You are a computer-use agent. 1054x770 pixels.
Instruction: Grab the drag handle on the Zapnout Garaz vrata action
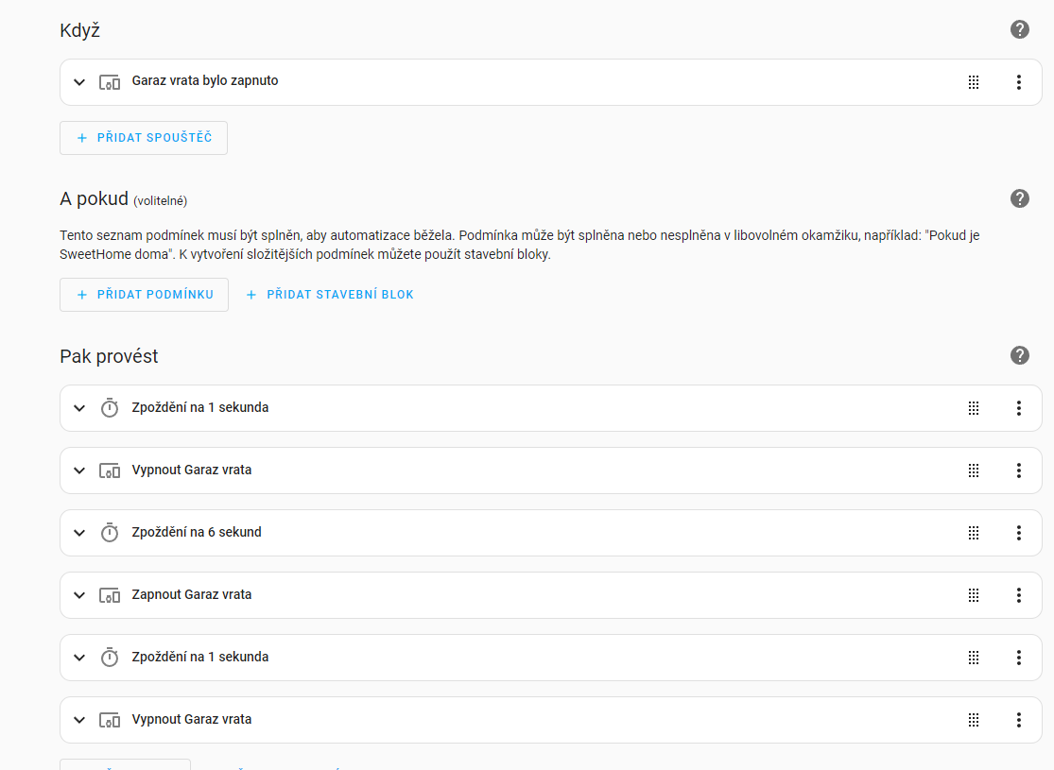pos(974,595)
